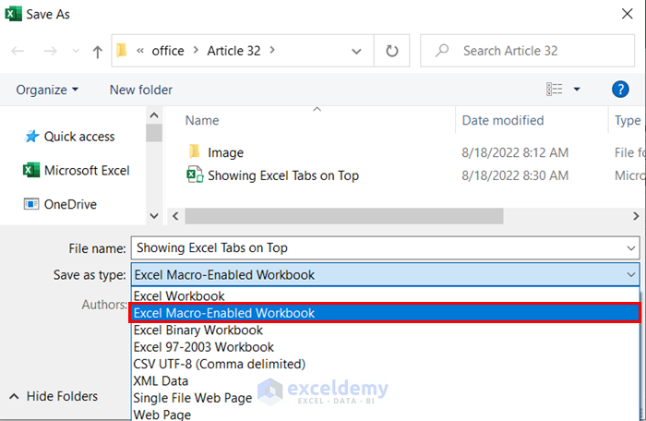
Task: Choose Excel Macro-Enabled Workbook option
Action: (x=385, y=313)
